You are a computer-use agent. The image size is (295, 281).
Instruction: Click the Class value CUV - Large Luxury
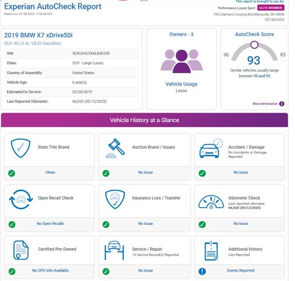click(88, 63)
